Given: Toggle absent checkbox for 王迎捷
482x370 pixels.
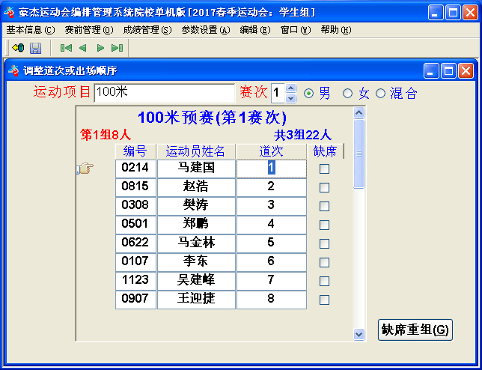Looking at the screenshot, I should click(x=324, y=300).
